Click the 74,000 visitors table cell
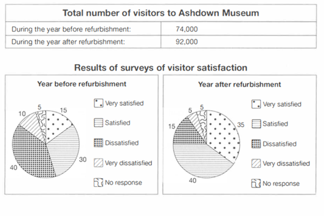This screenshot has height=216, width=324. click(187, 29)
